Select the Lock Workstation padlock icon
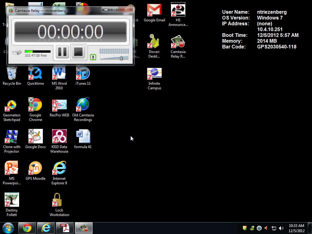312x234 pixels. 59,205
